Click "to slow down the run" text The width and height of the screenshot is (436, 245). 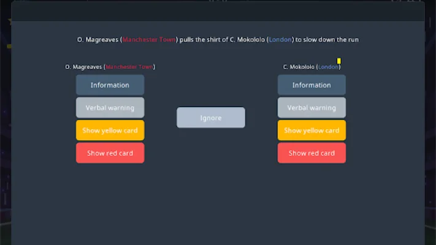(x=327, y=40)
